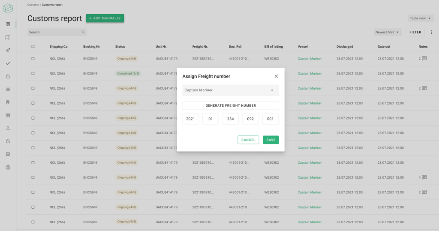The width and height of the screenshot is (439, 231).
Task: Open the settings gear in sidebar
Action: (8, 167)
